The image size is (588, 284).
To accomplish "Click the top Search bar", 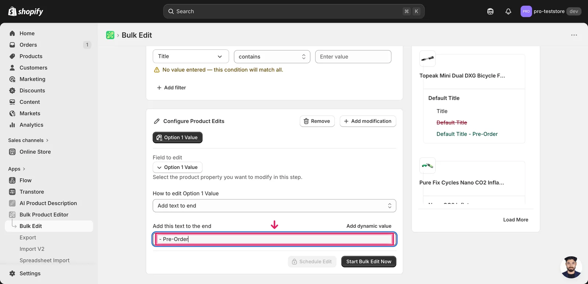I will pos(294,11).
